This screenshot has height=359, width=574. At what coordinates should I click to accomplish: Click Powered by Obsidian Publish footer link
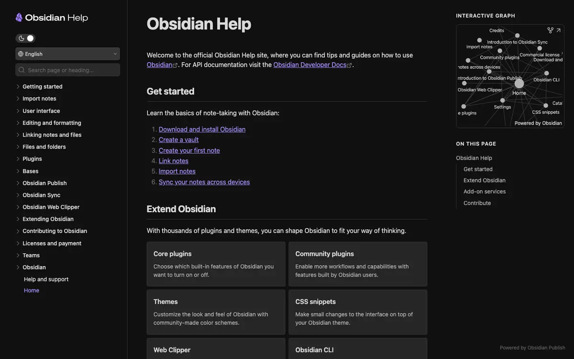point(532,348)
